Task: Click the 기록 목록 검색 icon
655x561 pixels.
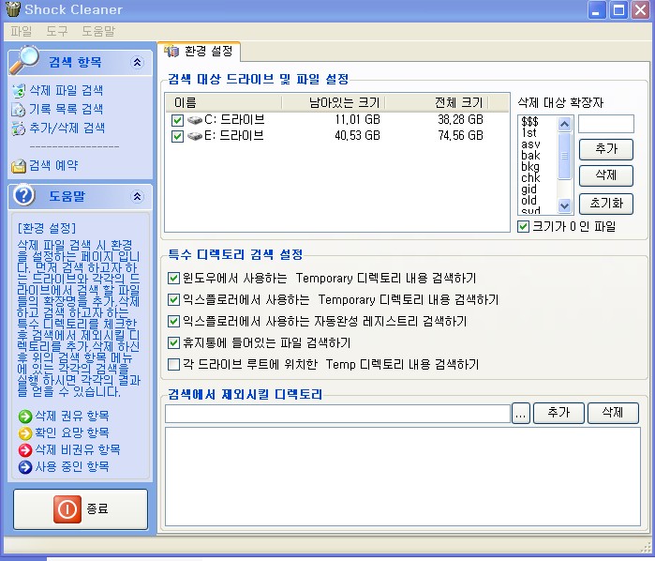Action: (19, 110)
